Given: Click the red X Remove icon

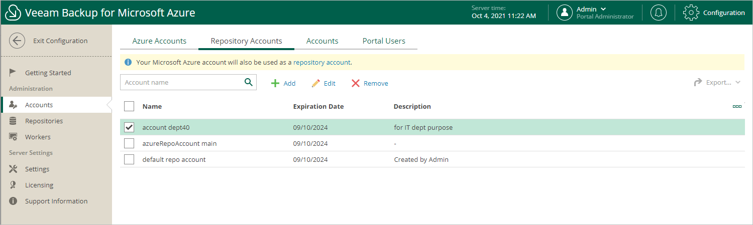Looking at the screenshot, I should pos(355,83).
